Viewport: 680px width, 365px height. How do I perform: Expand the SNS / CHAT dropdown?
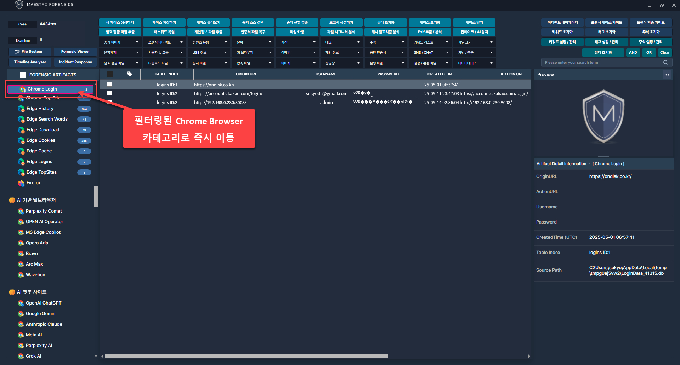[x=431, y=52]
